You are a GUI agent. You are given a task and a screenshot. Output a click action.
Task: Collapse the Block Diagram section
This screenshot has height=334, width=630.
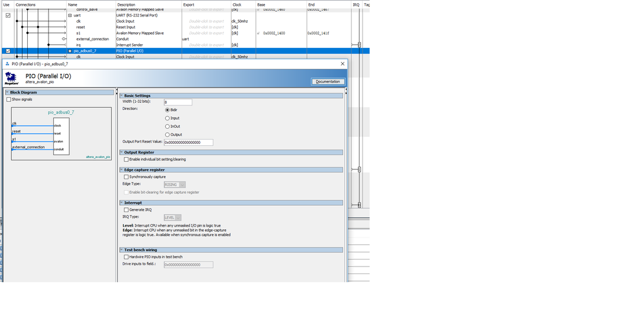click(x=7, y=92)
